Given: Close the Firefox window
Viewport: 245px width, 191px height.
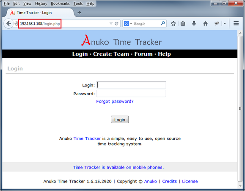Looking at the screenshot, I should (x=236, y=3).
